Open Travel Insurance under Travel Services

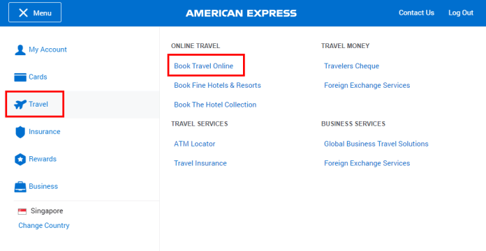coord(200,163)
